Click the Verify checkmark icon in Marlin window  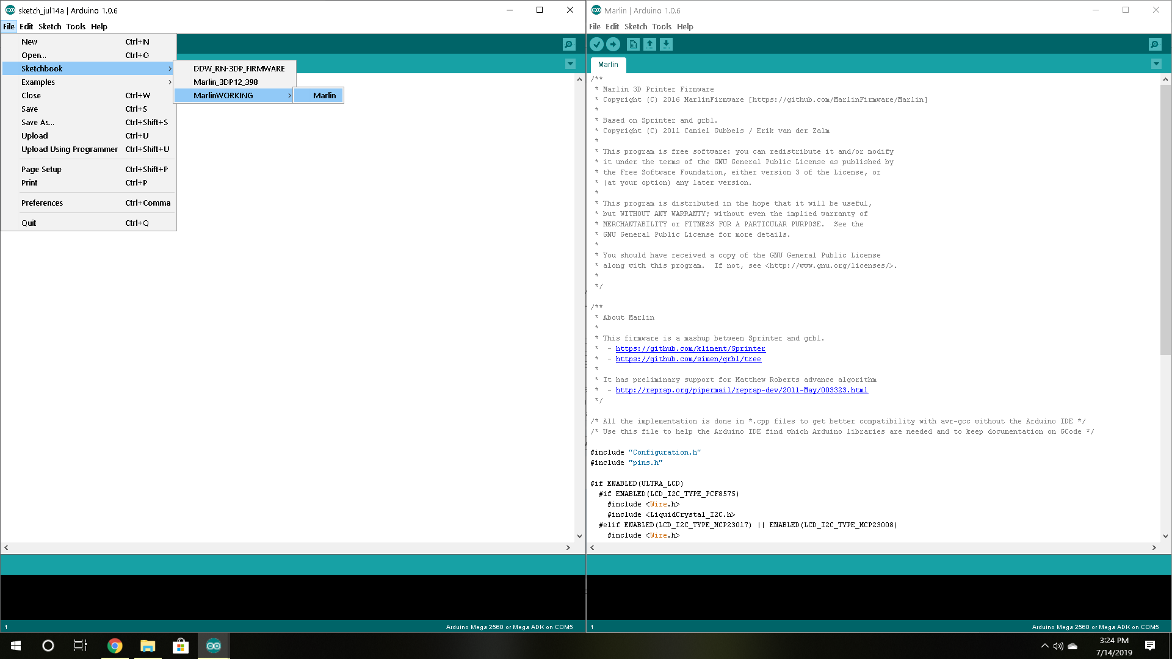[x=596, y=45]
